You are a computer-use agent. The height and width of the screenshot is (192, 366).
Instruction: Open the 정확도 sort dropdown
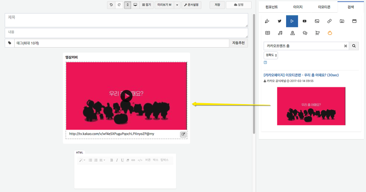coord(271,55)
